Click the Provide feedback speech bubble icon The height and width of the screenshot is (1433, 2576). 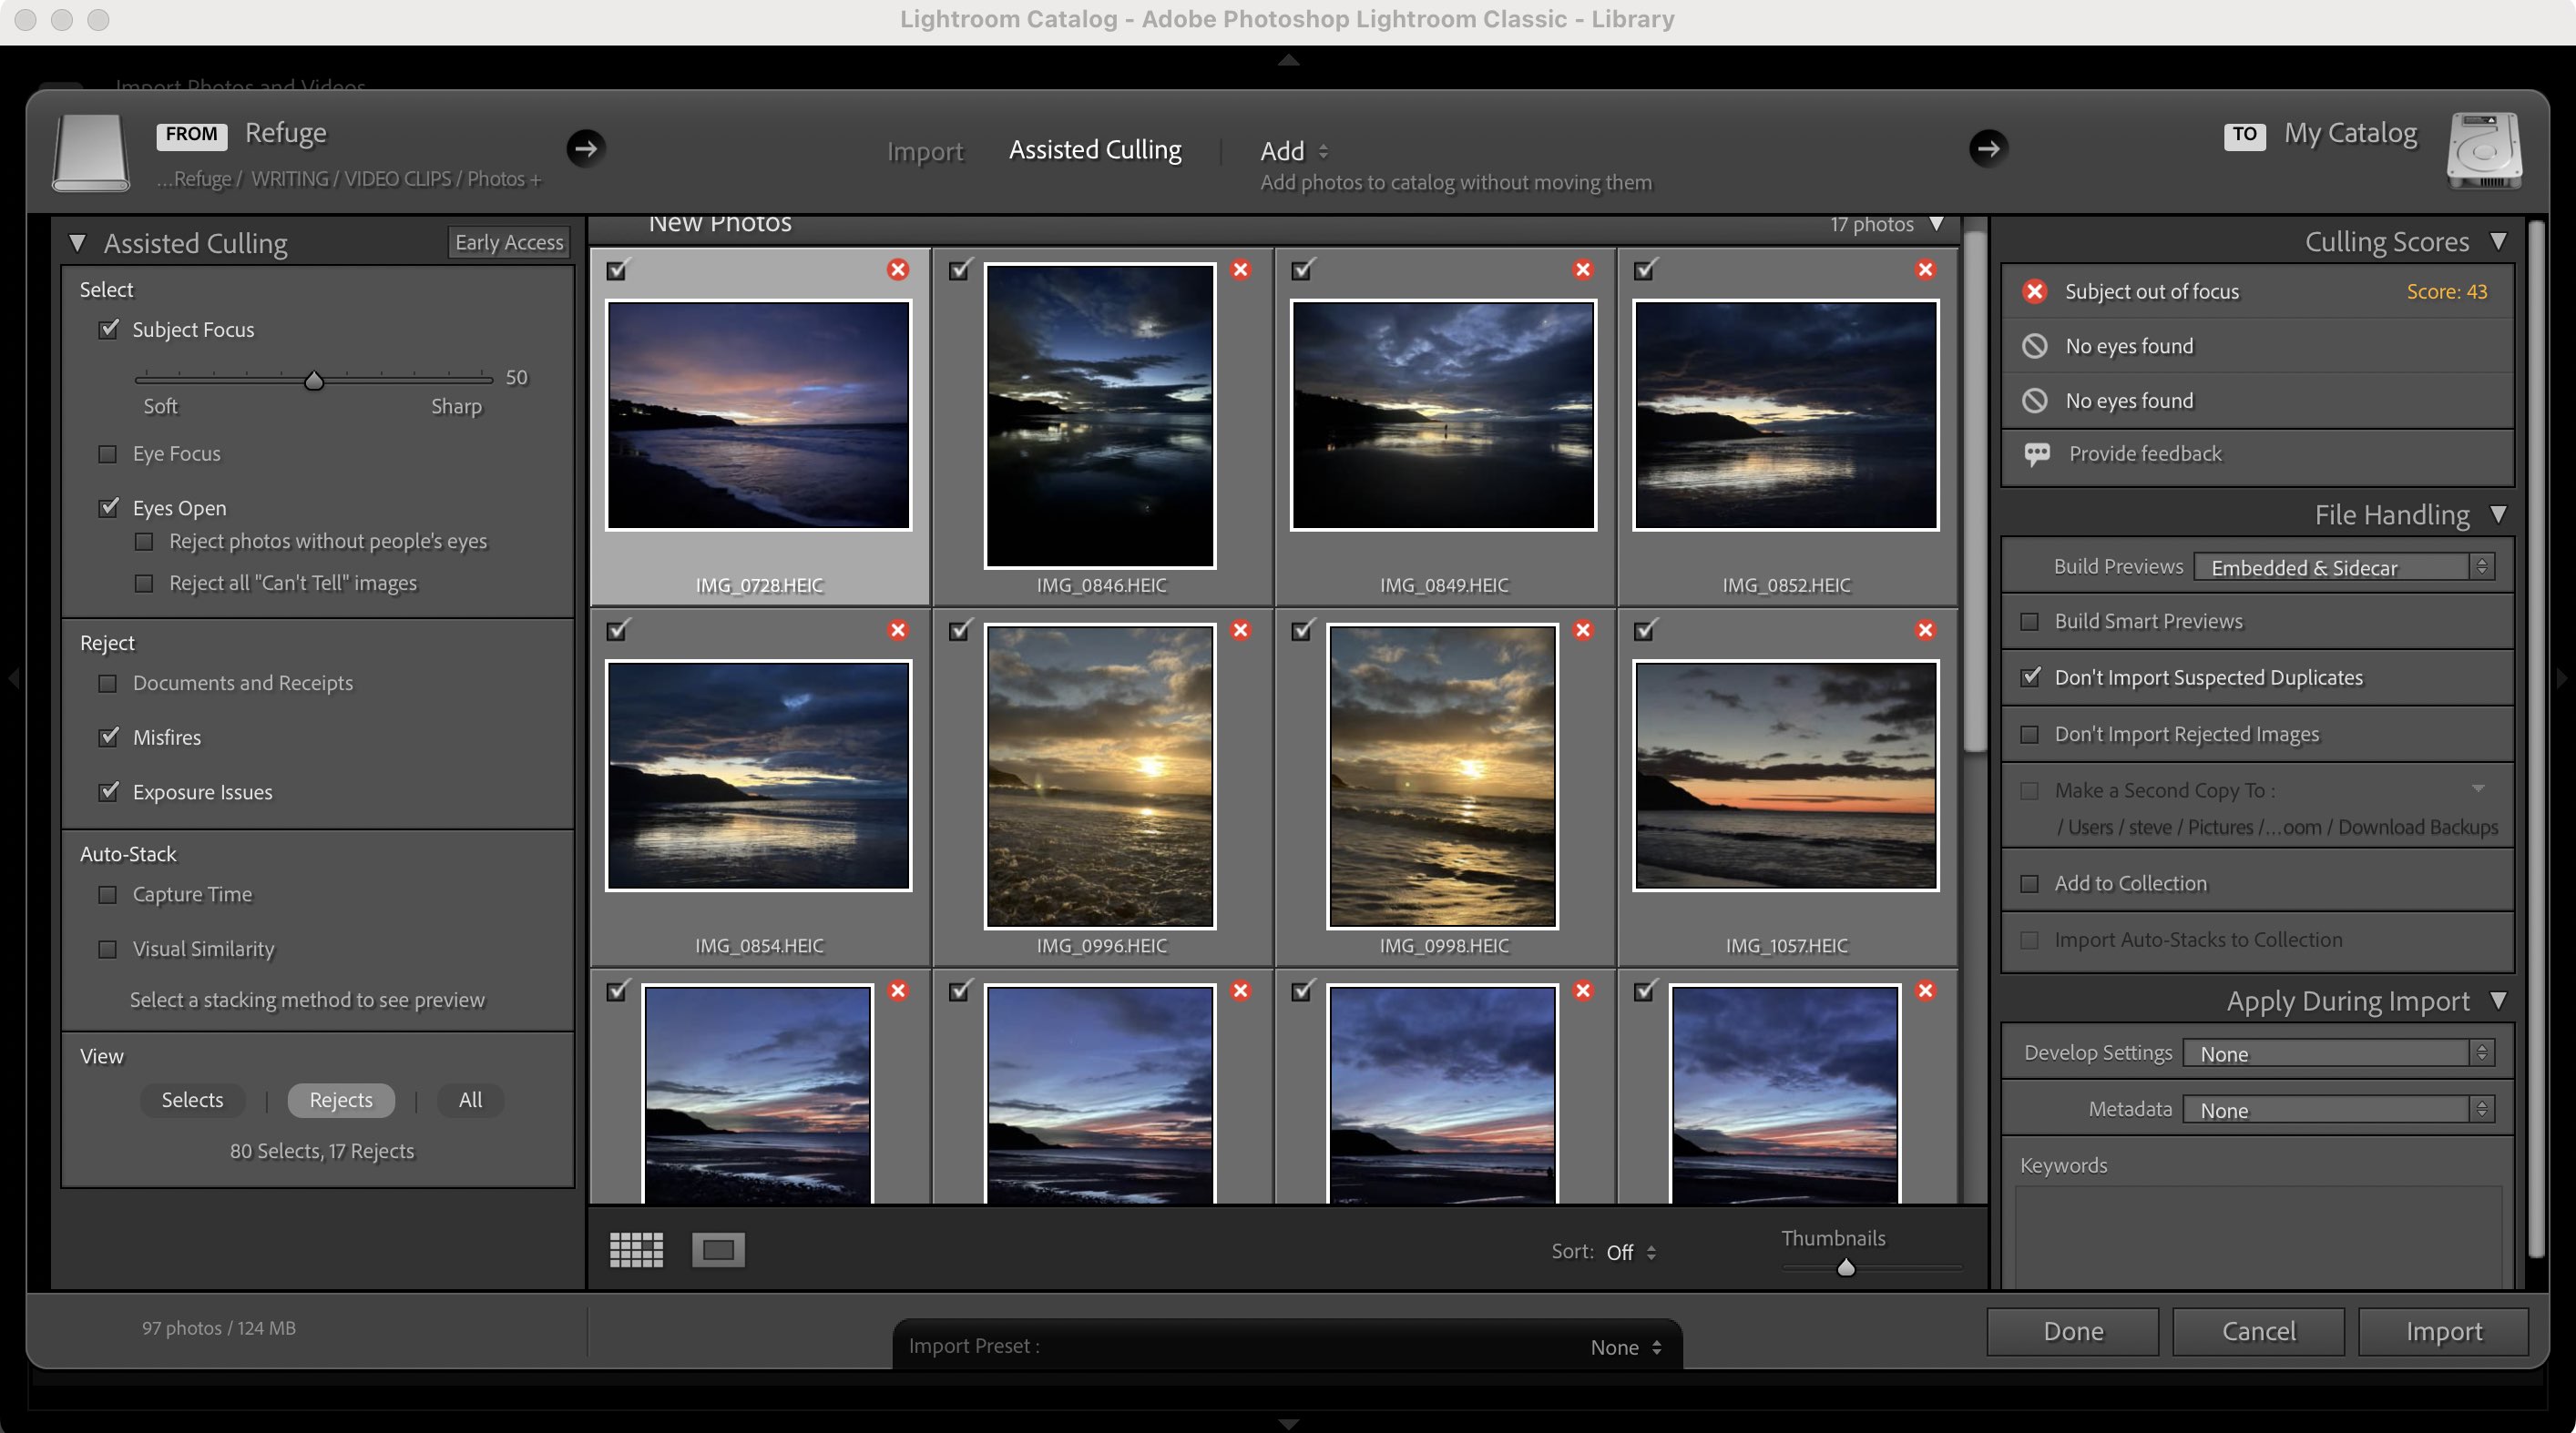[2036, 454]
